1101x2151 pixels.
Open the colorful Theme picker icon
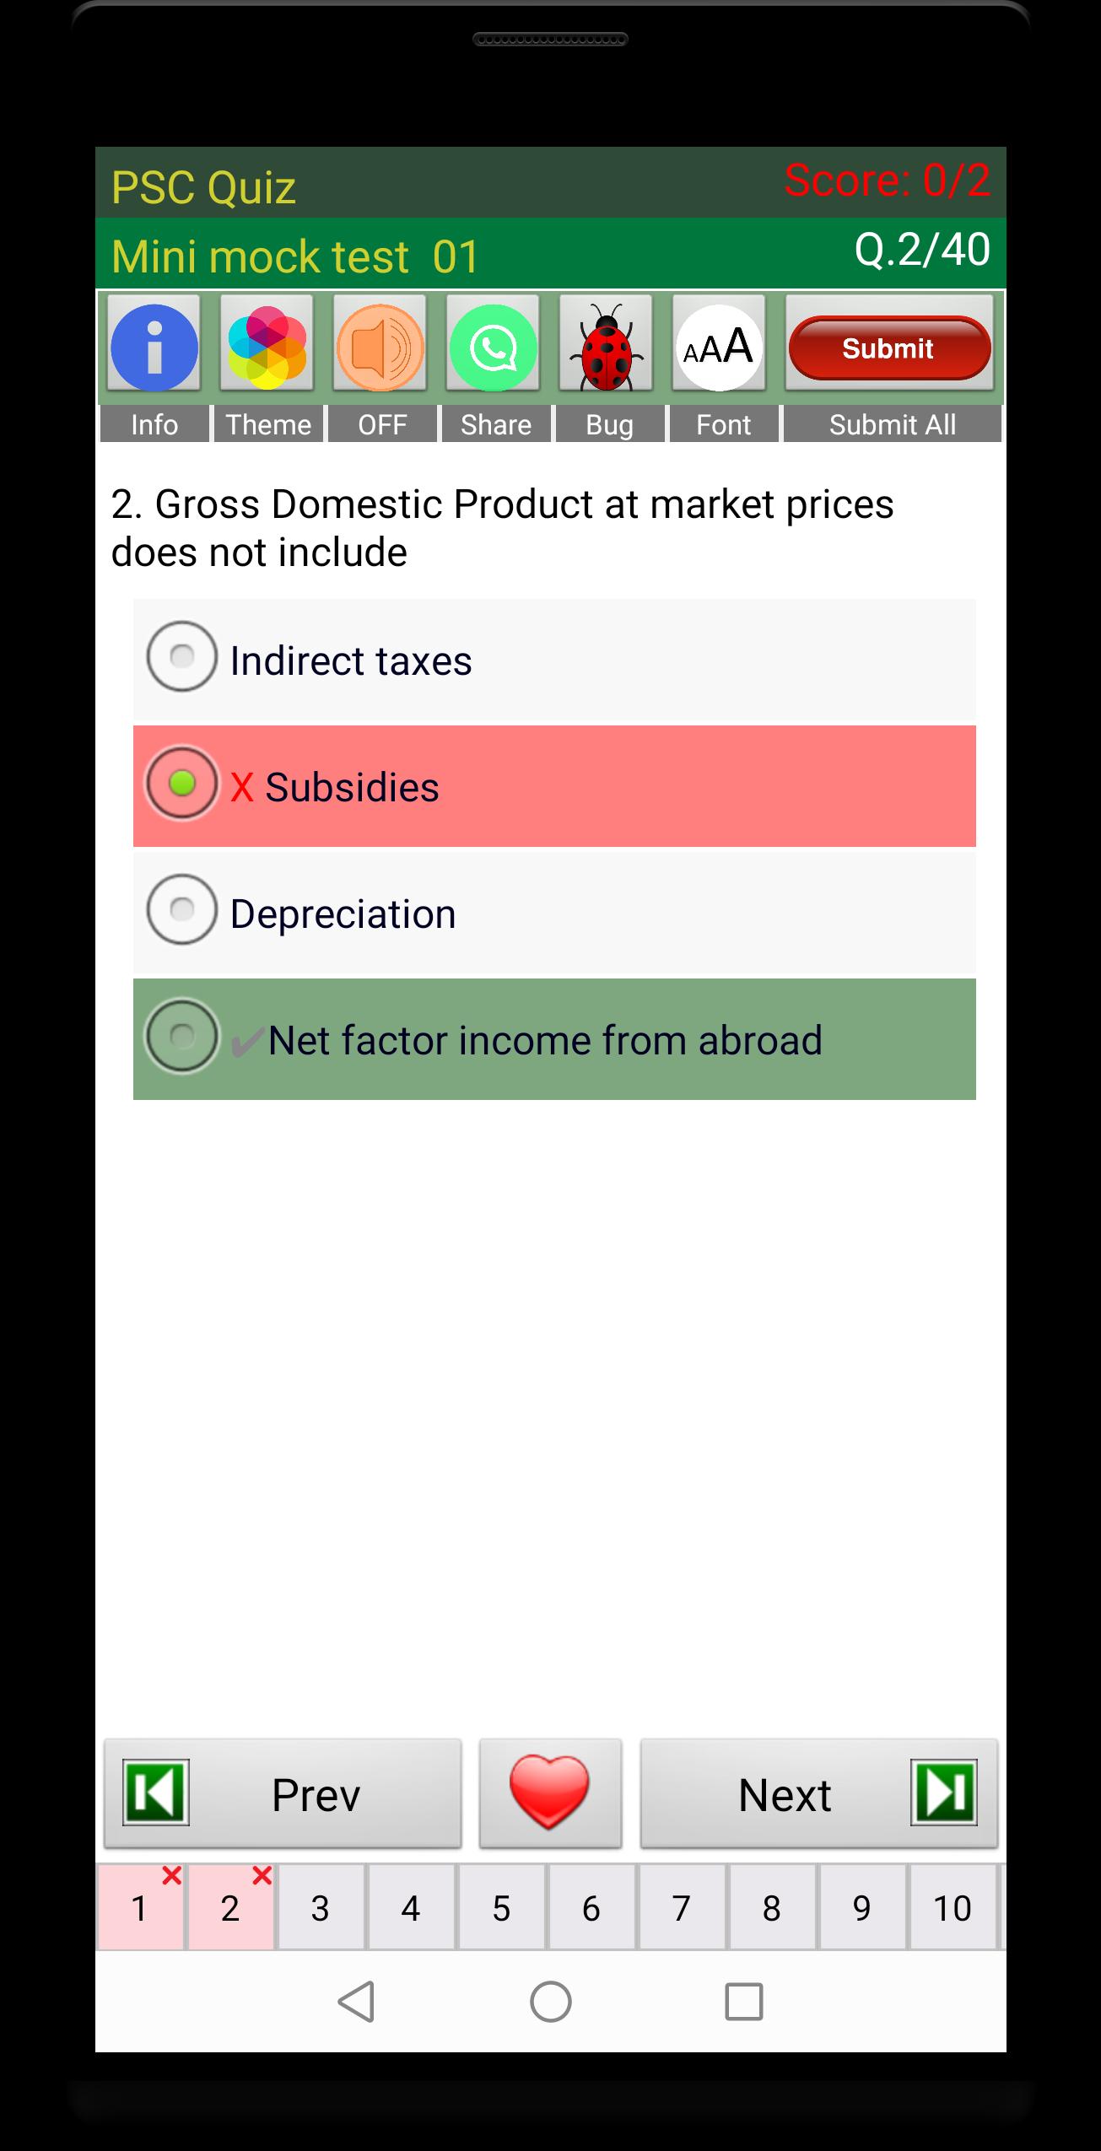[x=267, y=347]
